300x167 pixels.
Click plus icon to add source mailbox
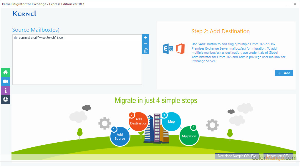coord(145,38)
